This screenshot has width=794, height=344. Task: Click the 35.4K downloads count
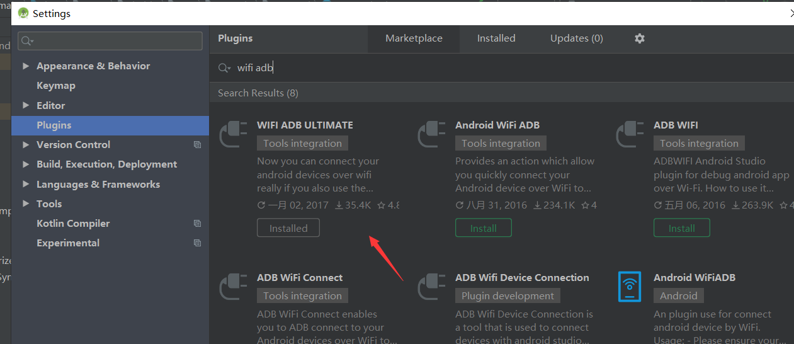pos(353,205)
